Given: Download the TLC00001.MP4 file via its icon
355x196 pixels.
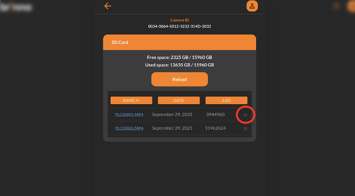Looking at the screenshot, I should point(245,115).
